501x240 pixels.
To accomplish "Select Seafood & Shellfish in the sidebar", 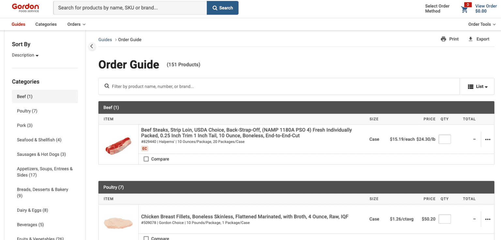I will click(x=39, y=140).
